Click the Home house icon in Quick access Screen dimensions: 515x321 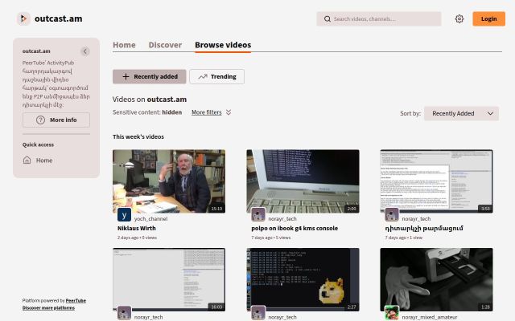pos(27,160)
